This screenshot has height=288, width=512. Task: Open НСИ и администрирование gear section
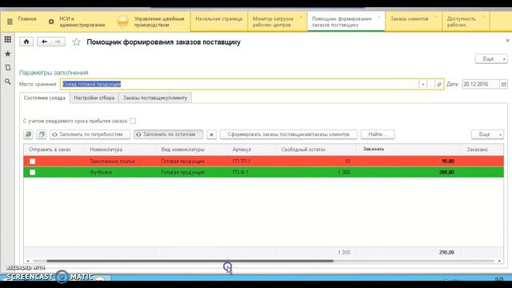[78, 22]
